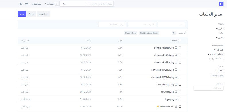
Task: Expand the بطاقات tags dropdown
Action: pos(219,71)
